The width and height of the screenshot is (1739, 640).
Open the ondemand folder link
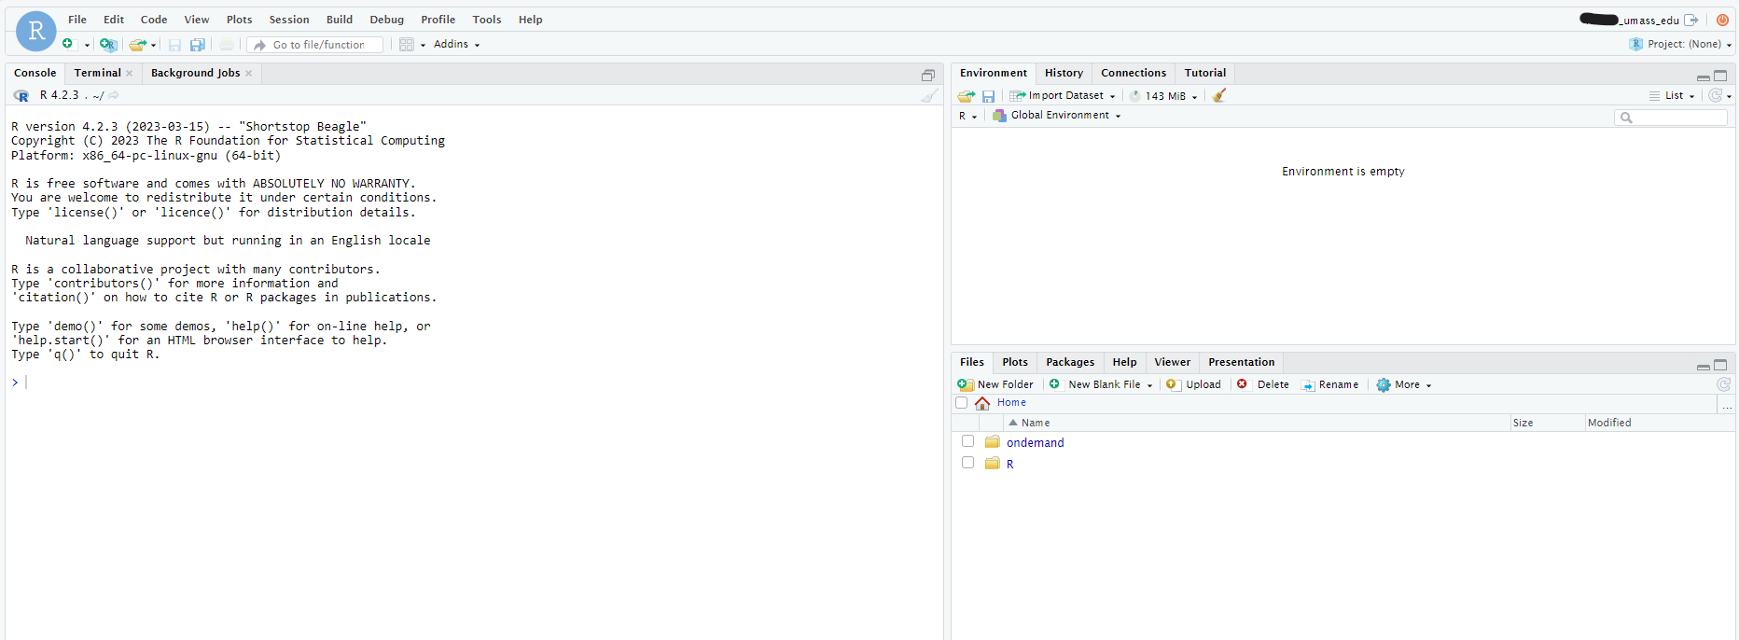1035,443
